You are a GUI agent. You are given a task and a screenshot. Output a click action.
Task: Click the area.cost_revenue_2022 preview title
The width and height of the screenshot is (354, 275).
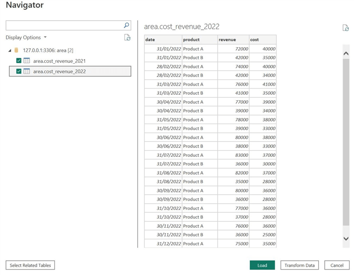tap(182, 27)
